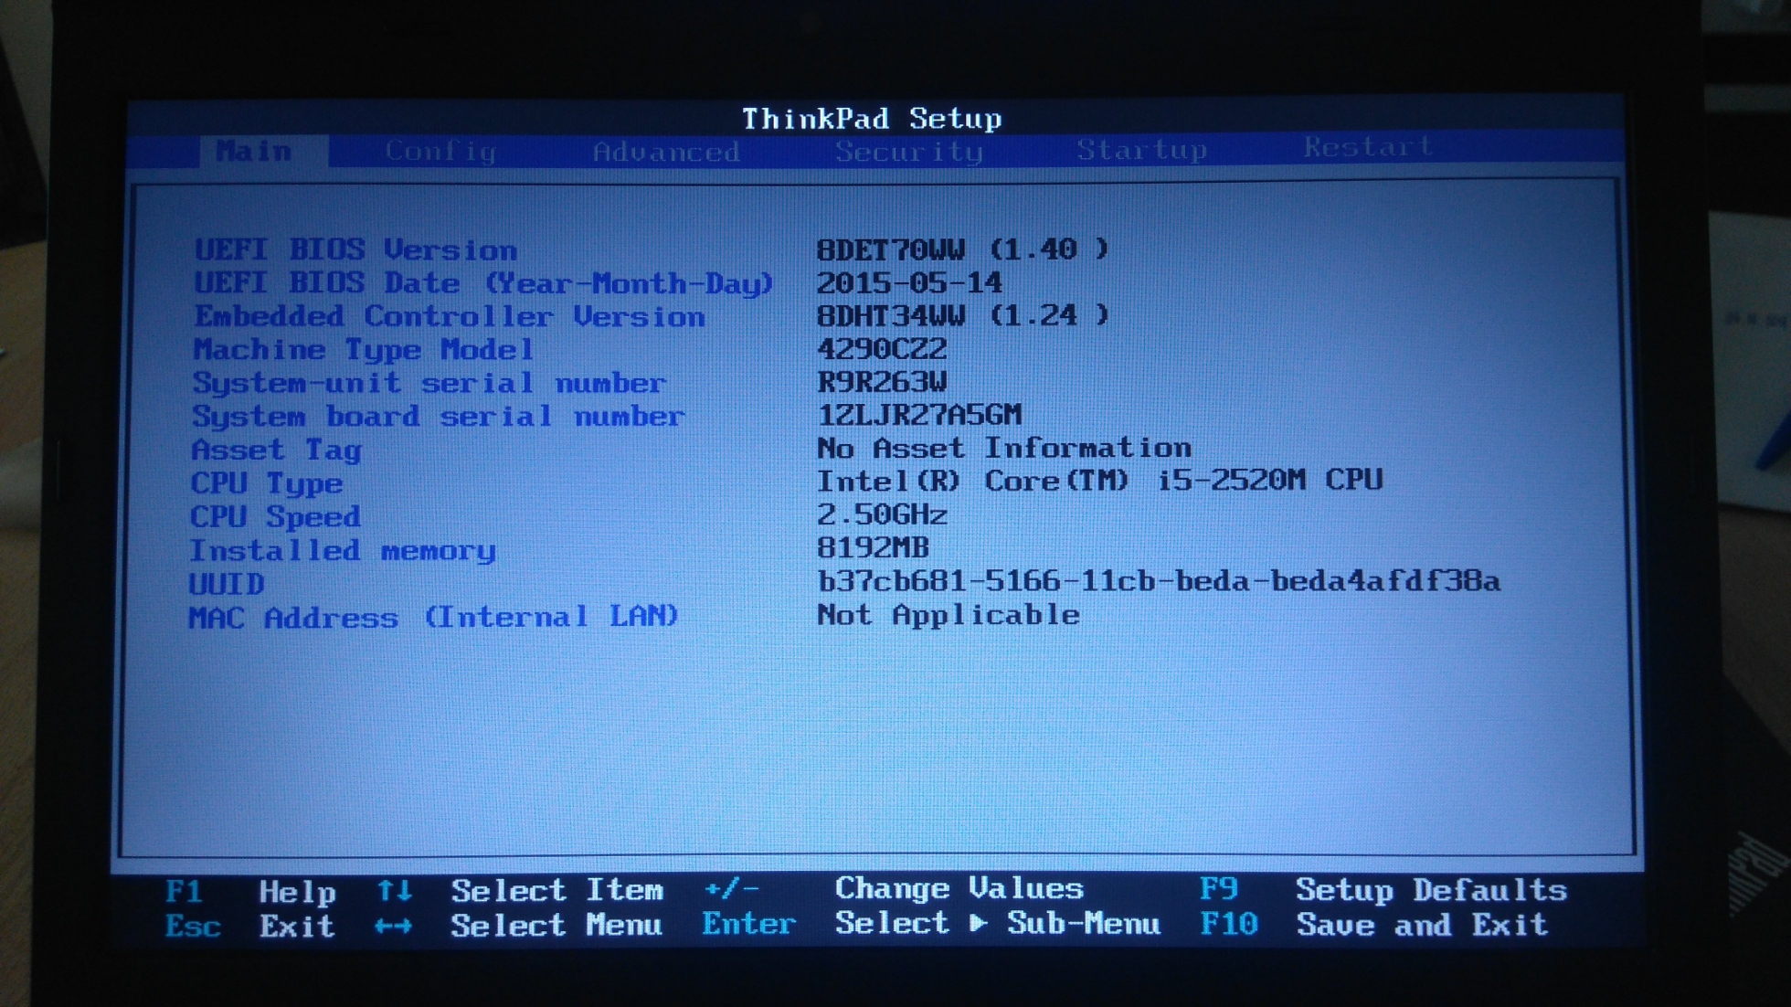Click Intel Core i5-2520M CPU value
The image size is (1791, 1007).
click(1099, 481)
